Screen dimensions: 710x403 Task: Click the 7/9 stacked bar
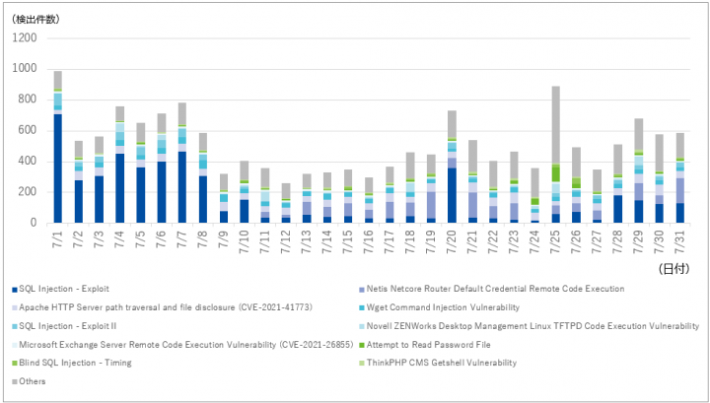(x=224, y=199)
